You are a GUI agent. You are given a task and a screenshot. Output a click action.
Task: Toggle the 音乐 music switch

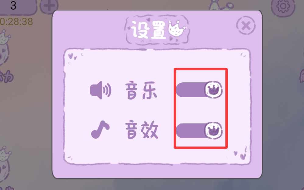(x=199, y=90)
